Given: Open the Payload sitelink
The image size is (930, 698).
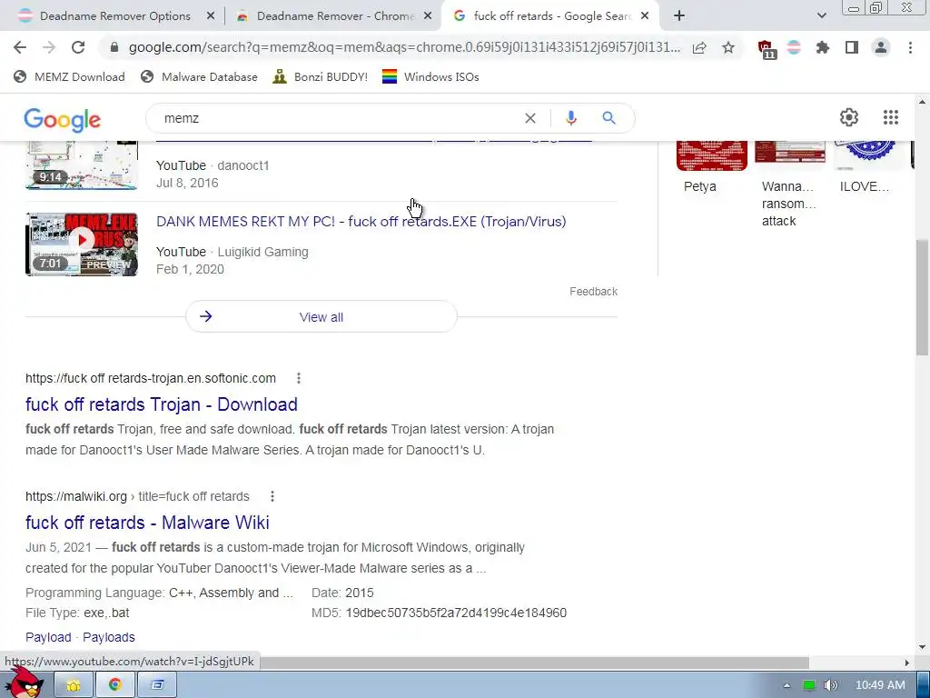Looking at the screenshot, I should 48,637.
